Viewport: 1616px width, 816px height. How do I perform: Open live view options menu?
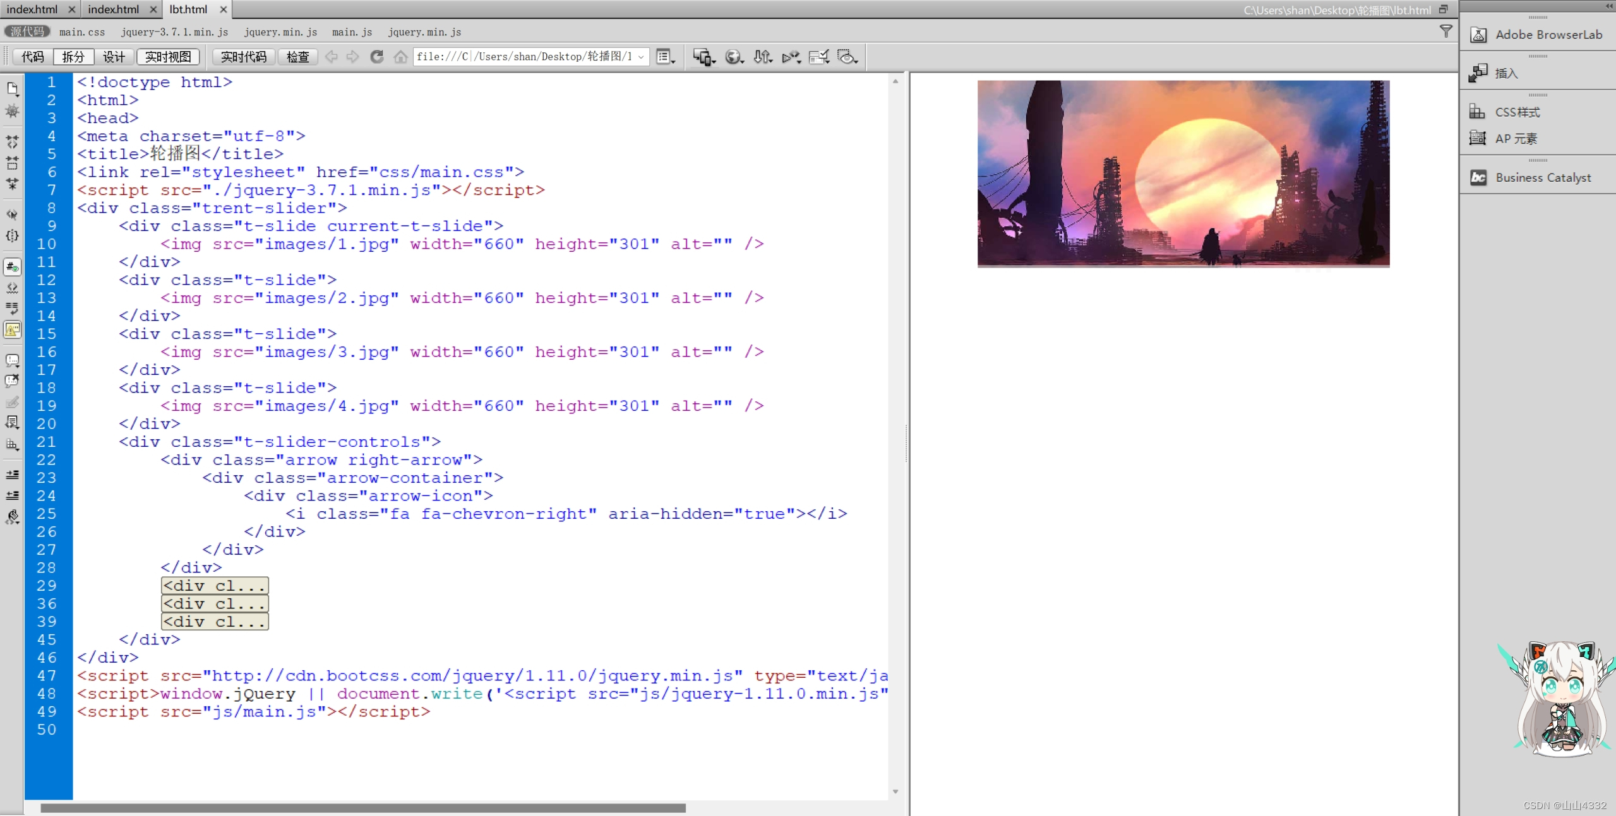666,57
